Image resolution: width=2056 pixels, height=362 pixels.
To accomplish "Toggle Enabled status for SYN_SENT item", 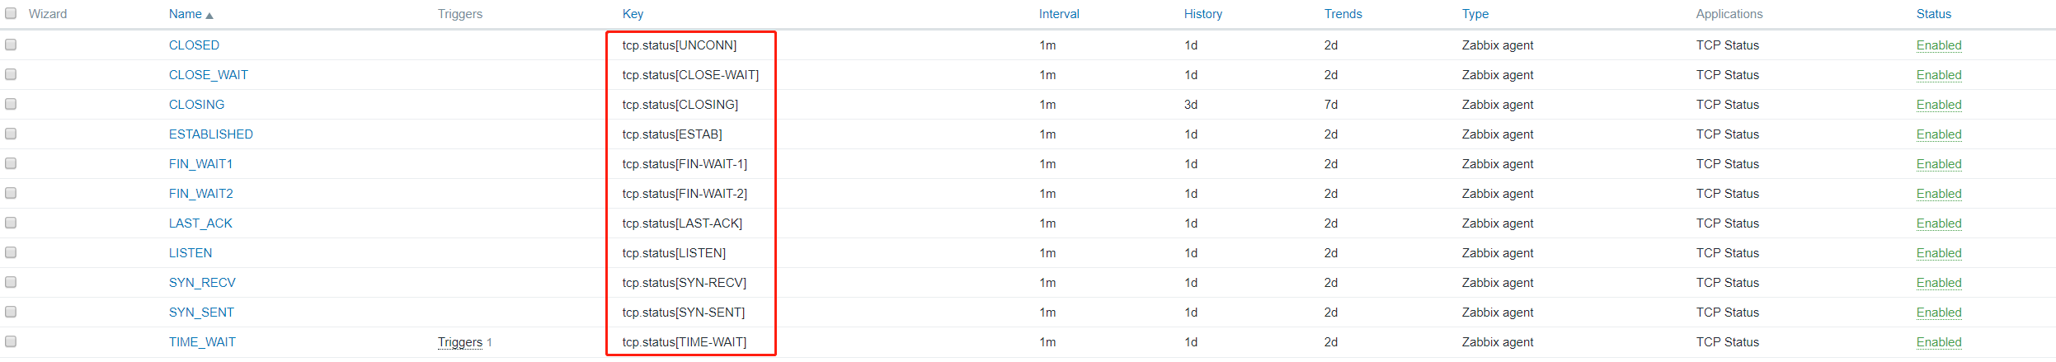I will point(1939,313).
